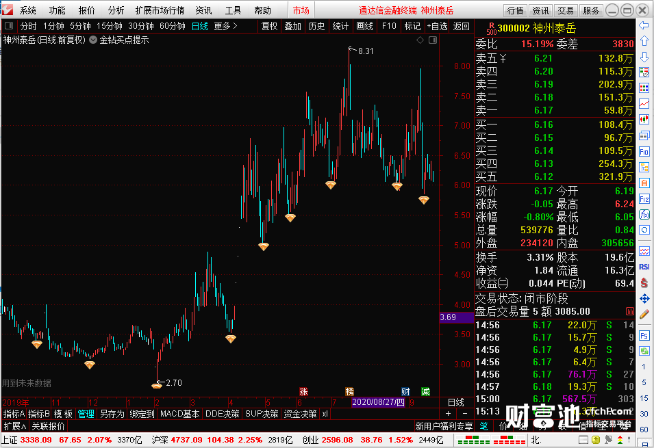
Task: Open the multi-column quote table icon
Action: (644, 88)
